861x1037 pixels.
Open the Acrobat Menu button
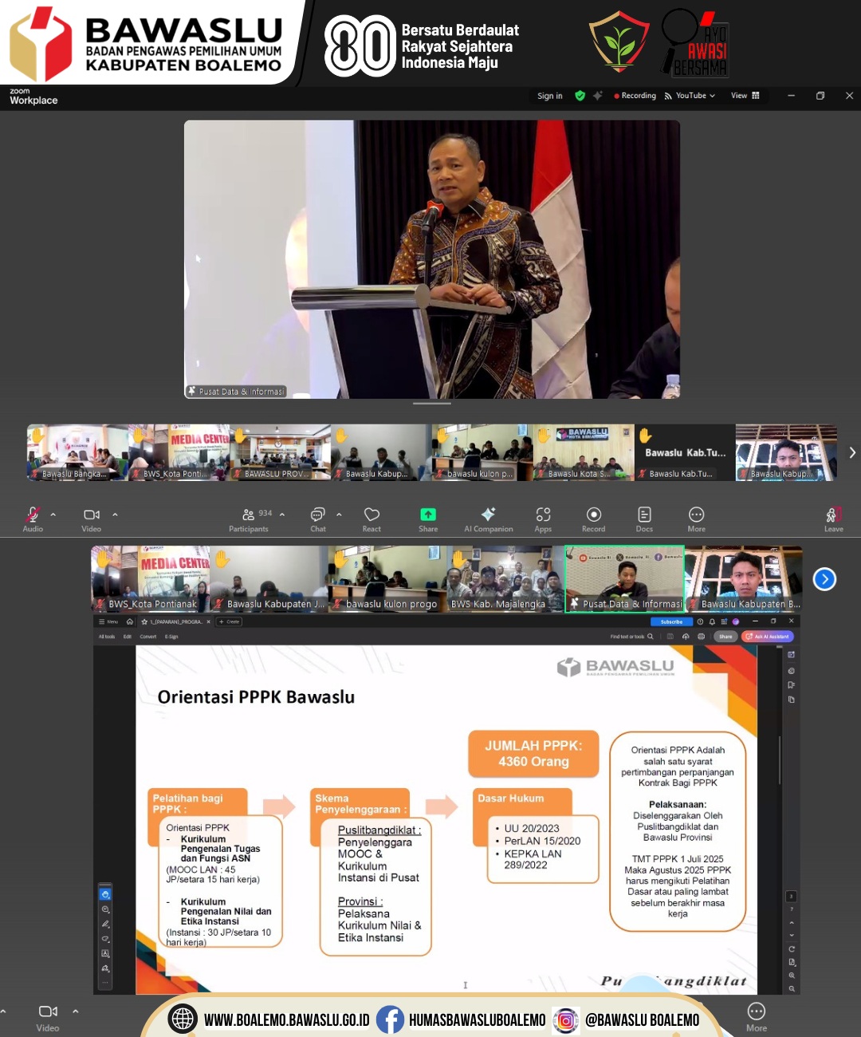pyautogui.click(x=108, y=621)
